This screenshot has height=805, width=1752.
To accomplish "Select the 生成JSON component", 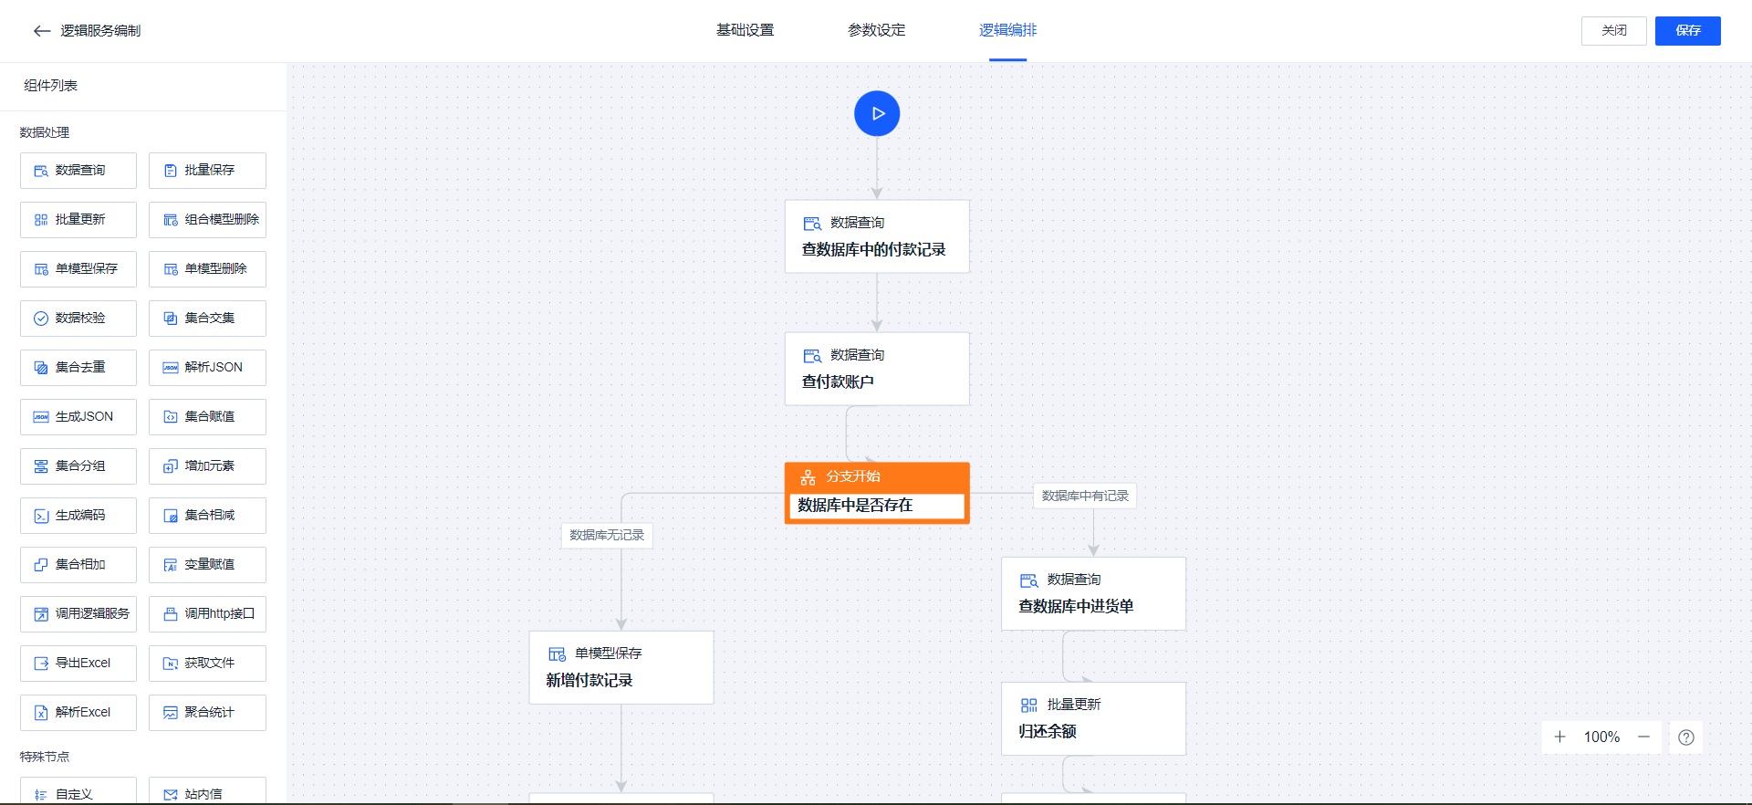I will pyautogui.click(x=78, y=417).
